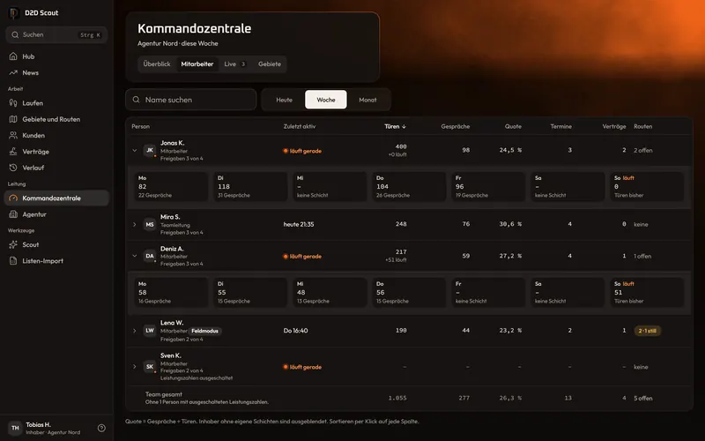
Task: Open the Überblick tab
Action: (x=157, y=64)
